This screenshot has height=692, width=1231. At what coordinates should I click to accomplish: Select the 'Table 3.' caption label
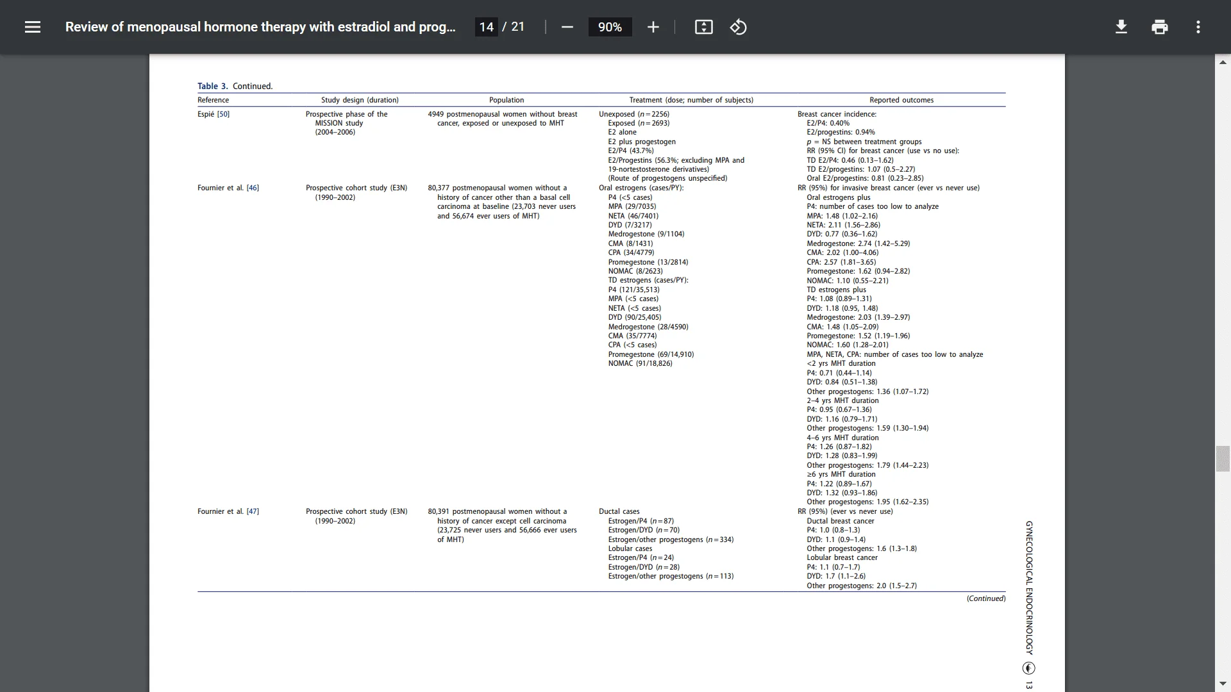point(212,86)
